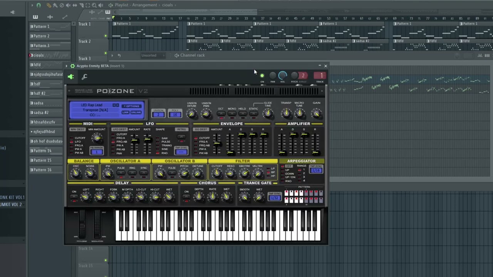
Task: Open plugin options gear icon in Acypto window
Action: 72,66
